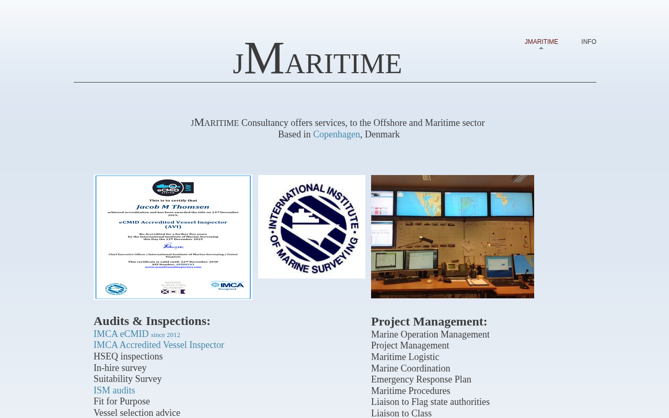Click the text In-hire survey
The height and width of the screenshot is (418, 669).
pos(120,368)
